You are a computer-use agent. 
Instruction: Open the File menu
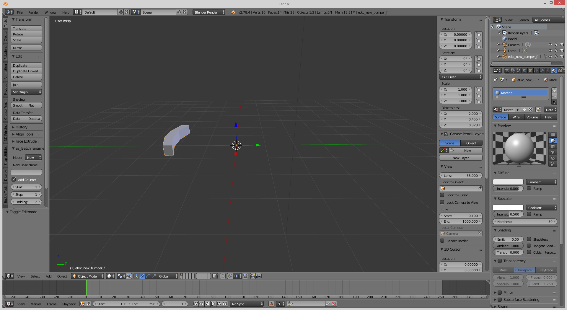pyautogui.click(x=20, y=12)
